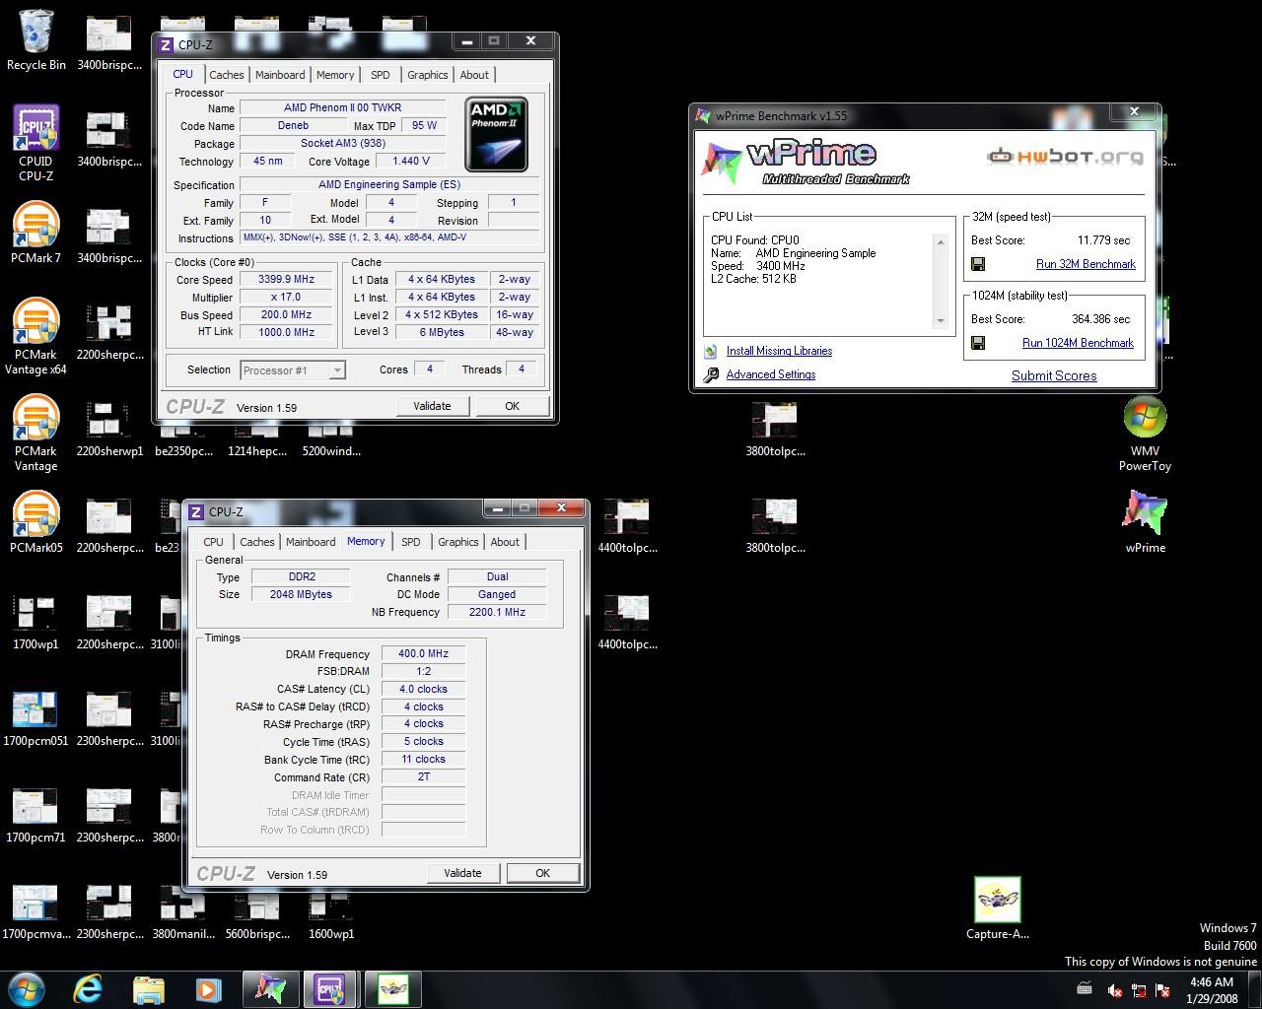The image size is (1262, 1009).
Task: Save the 32M score floppy icon
Action: tap(978, 264)
